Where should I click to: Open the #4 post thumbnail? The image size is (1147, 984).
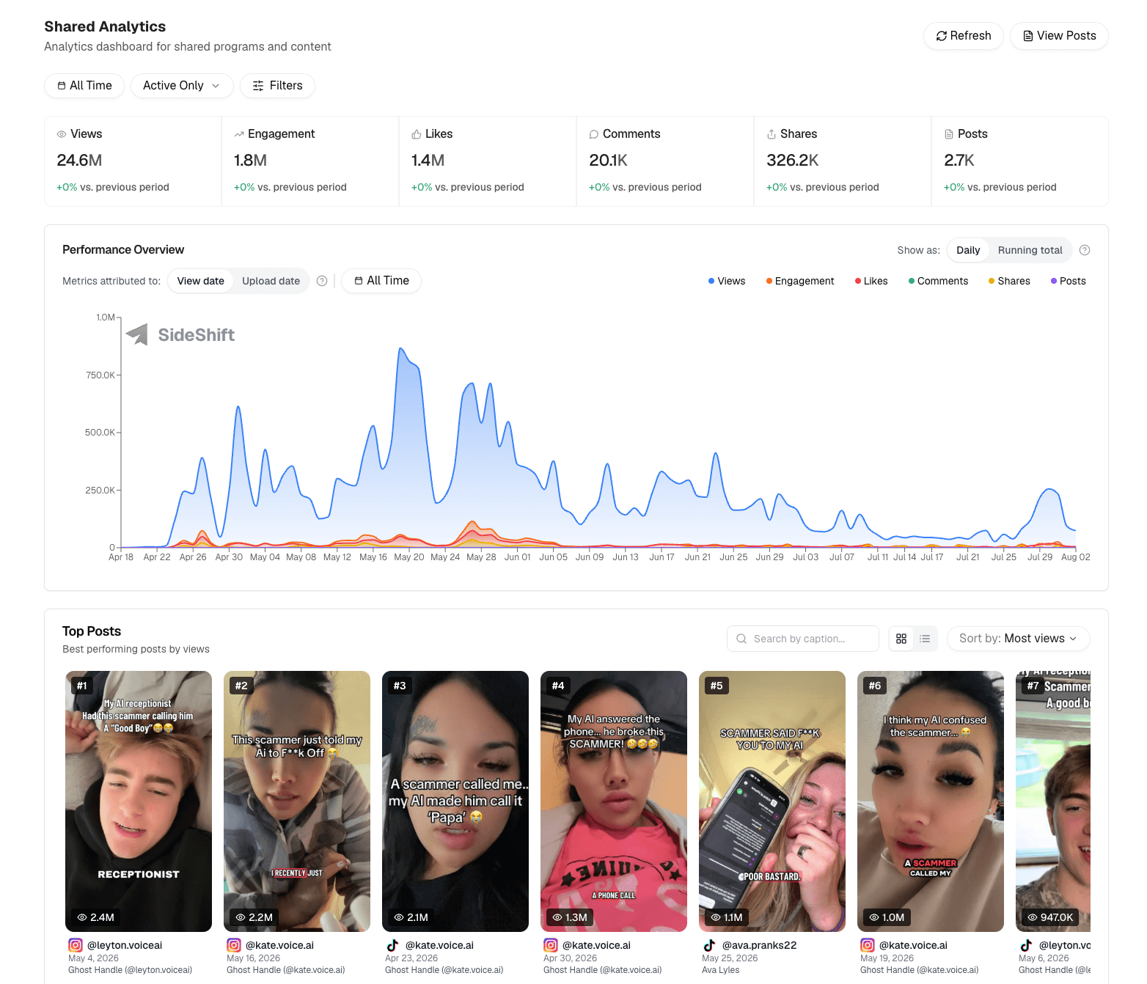pyautogui.click(x=614, y=801)
